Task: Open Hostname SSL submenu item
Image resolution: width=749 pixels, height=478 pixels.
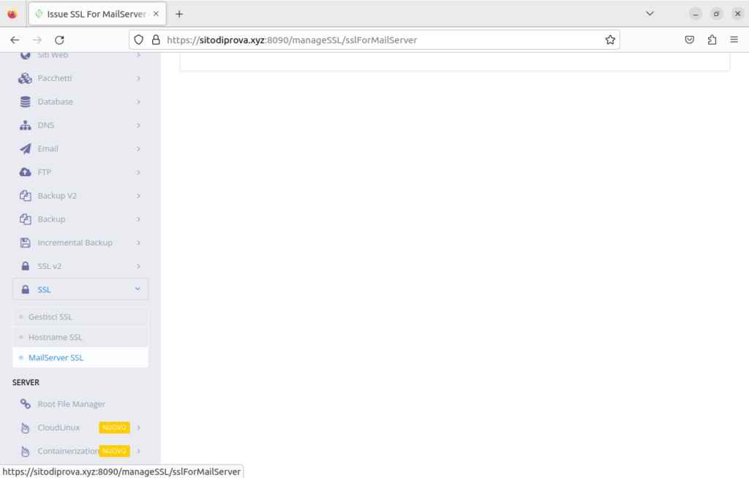Action: pyautogui.click(x=80, y=337)
